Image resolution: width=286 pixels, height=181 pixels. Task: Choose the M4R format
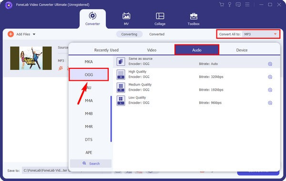89,127
